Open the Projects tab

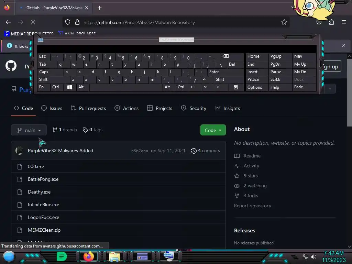(x=159, y=108)
